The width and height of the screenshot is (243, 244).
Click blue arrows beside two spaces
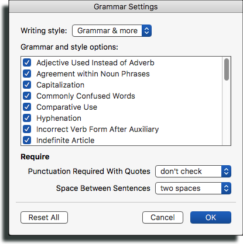(226, 189)
